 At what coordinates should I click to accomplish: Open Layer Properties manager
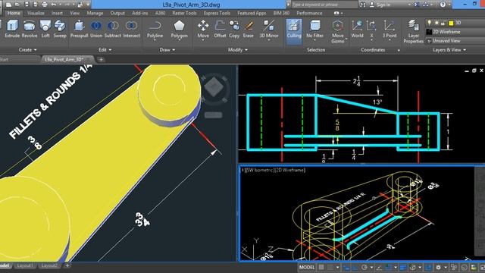click(413, 31)
